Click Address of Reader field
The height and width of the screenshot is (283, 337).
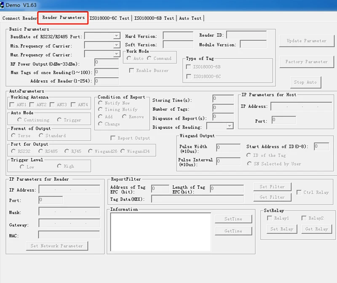coord(107,81)
